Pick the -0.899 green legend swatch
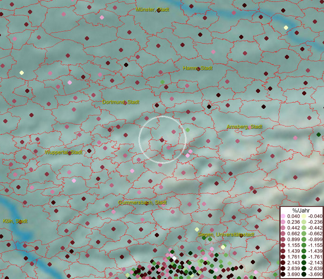This screenshot has width=324, height=279. click(304, 239)
